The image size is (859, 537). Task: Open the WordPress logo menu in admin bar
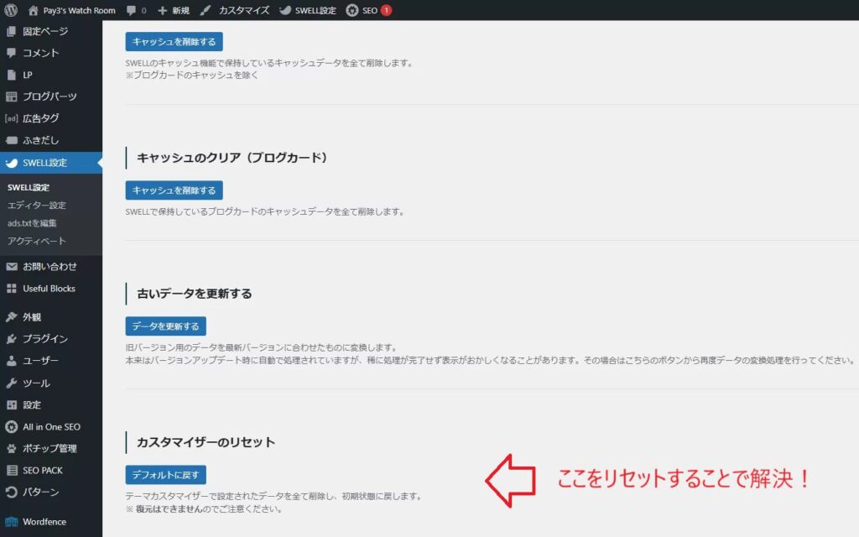[11, 10]
